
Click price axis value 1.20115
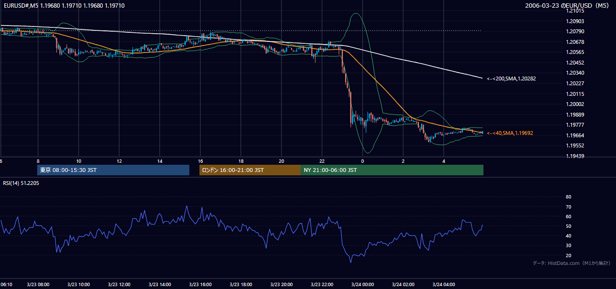pyautogui.click(x=575, y=94)
